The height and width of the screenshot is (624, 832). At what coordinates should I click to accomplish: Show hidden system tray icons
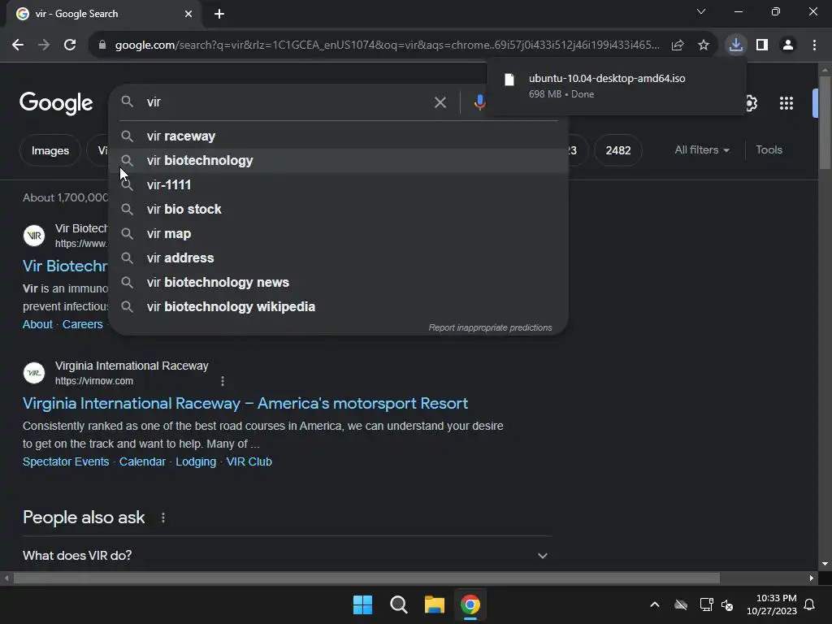[655, 604]
